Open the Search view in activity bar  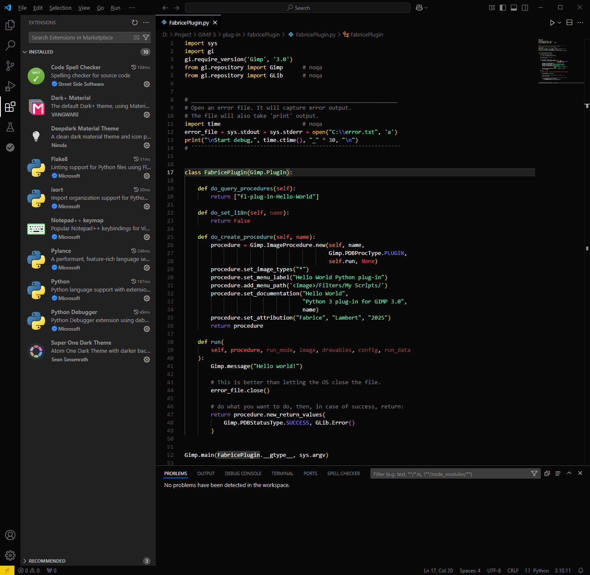tap(10, 45)
